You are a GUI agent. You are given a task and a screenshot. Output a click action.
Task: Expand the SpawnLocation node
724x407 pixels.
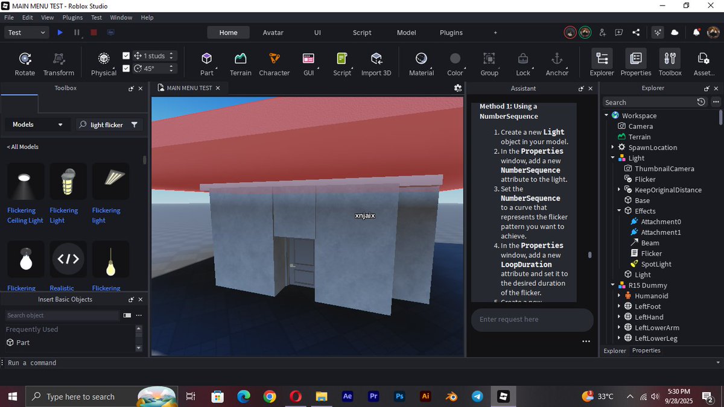pyautogui.click(x=612, y=147)
